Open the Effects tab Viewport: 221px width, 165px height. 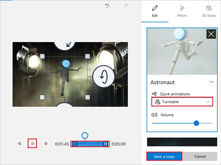click(182, 11)
